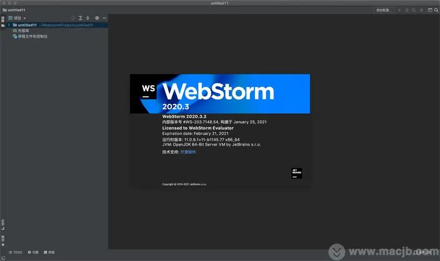Open the Favorites star side tab

coord(3,241)
